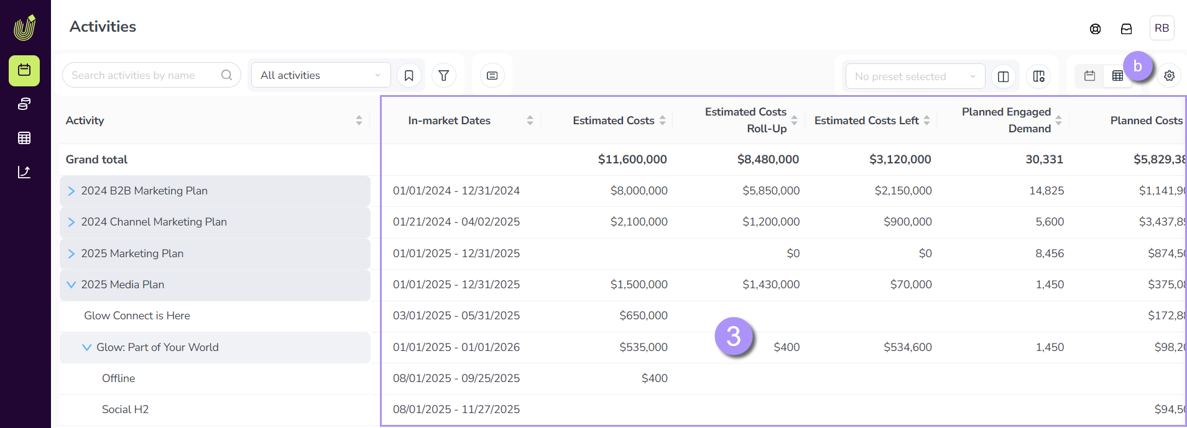Open the RB user profile button

pos(1161,29)
